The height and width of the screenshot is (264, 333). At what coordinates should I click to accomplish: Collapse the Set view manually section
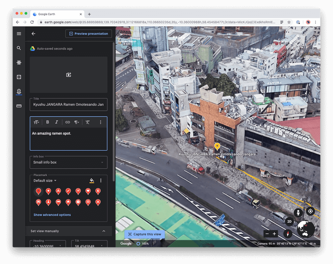104,231
